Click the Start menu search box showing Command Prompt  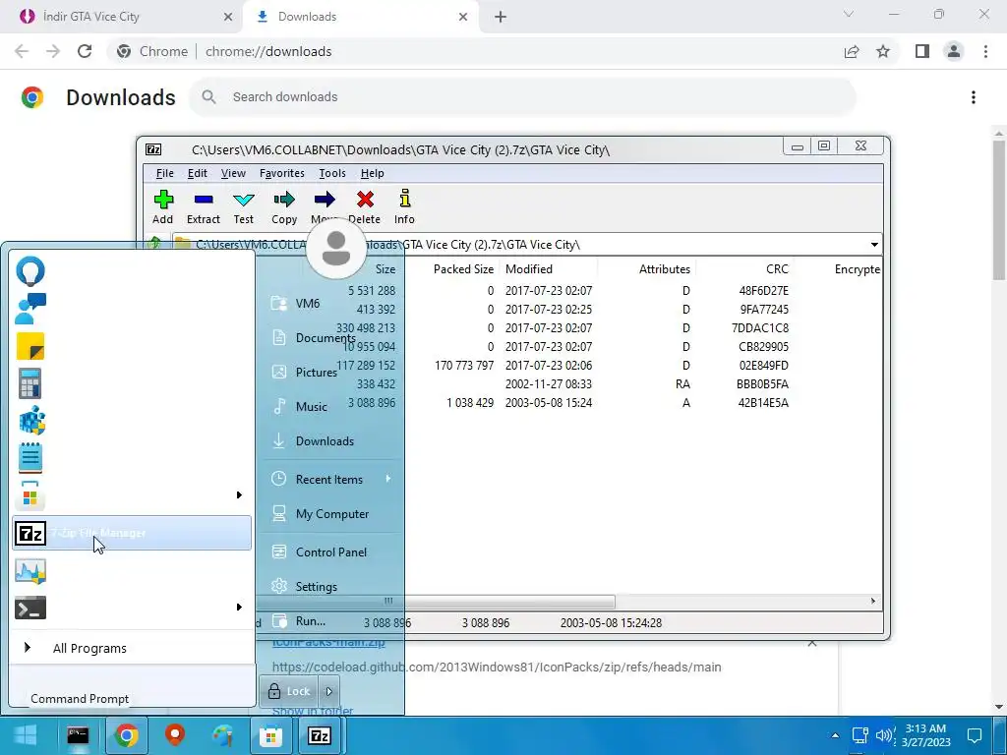[x=132, y=699]
